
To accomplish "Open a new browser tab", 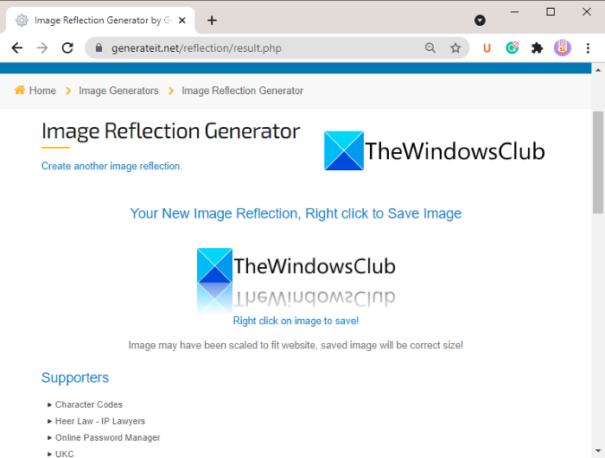I will [x=212, y=20].
